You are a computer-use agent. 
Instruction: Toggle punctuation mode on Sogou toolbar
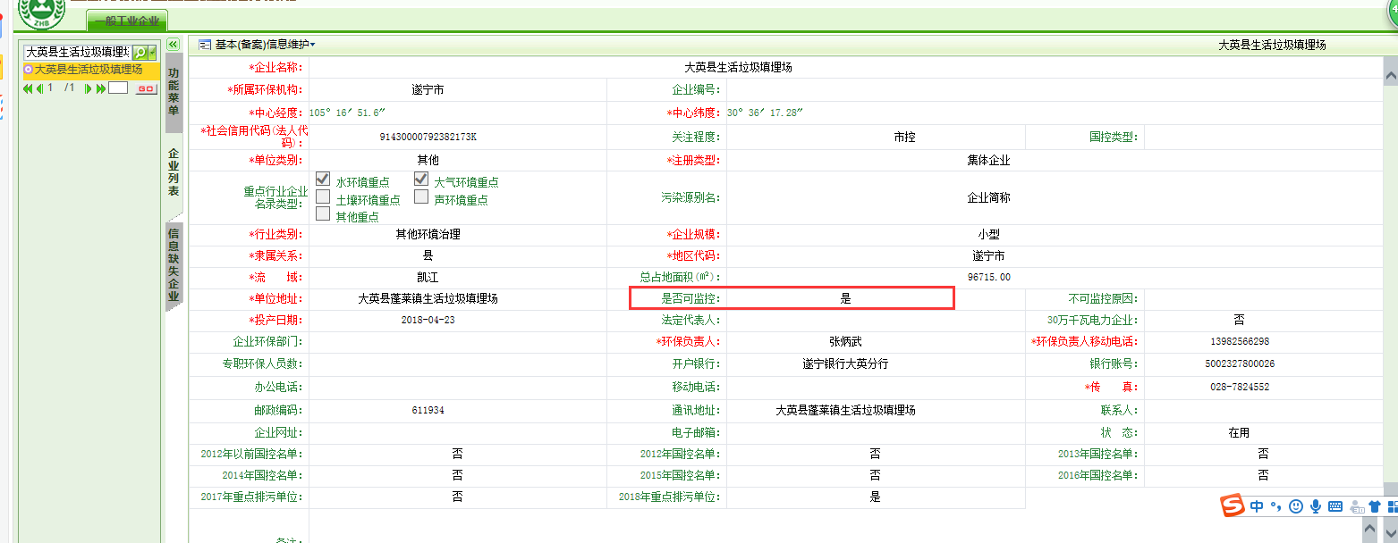1275,506
